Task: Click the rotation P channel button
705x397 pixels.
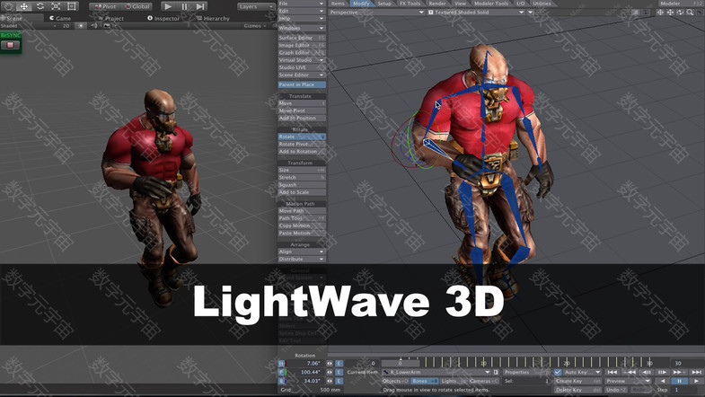Action: click(x=281, y=372)
